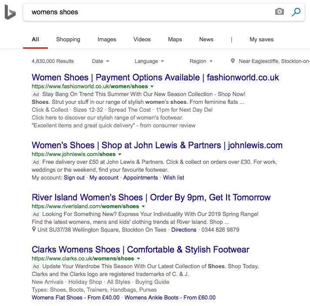This screenshot has height=306, width=310.
Task: Switch to the Shopping tab
Action: pyautogui.click(x=68, y=40)
